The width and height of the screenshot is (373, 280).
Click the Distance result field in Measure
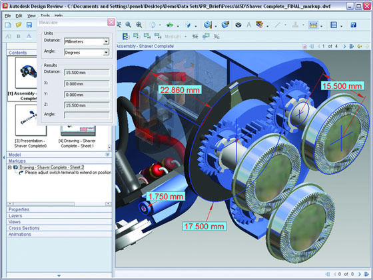point(87,73)
